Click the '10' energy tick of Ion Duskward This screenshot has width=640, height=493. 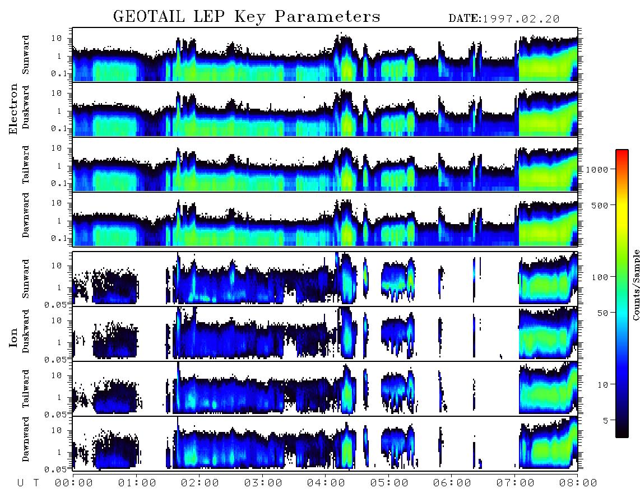(x=57, y=321)
